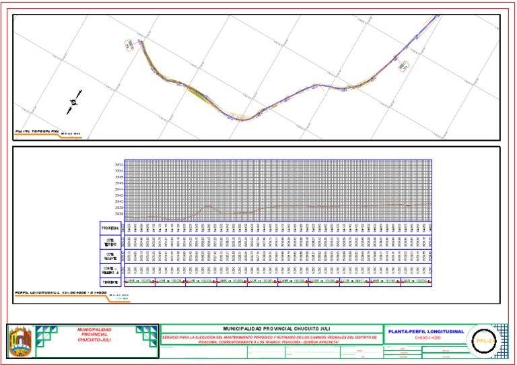Click the last green slope segment in PENDIENTE row
Viewport: 517px width, 365px height.
[416, 282]
